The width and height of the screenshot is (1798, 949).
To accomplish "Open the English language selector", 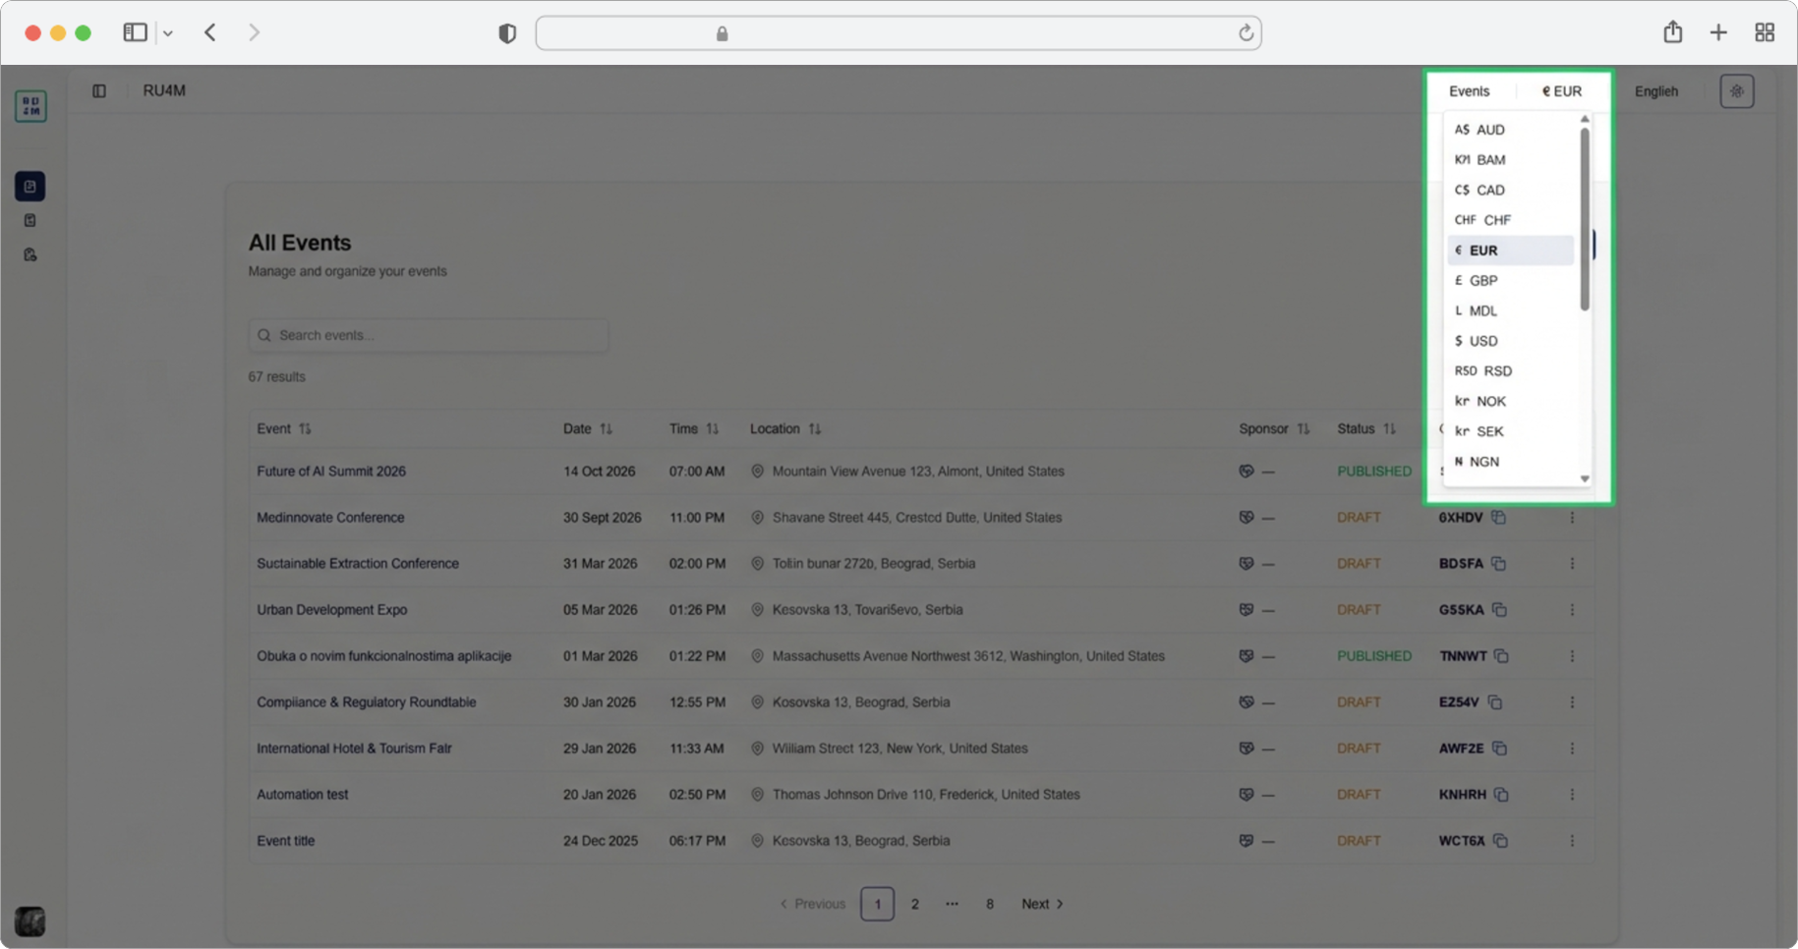I will point(1655,91).
